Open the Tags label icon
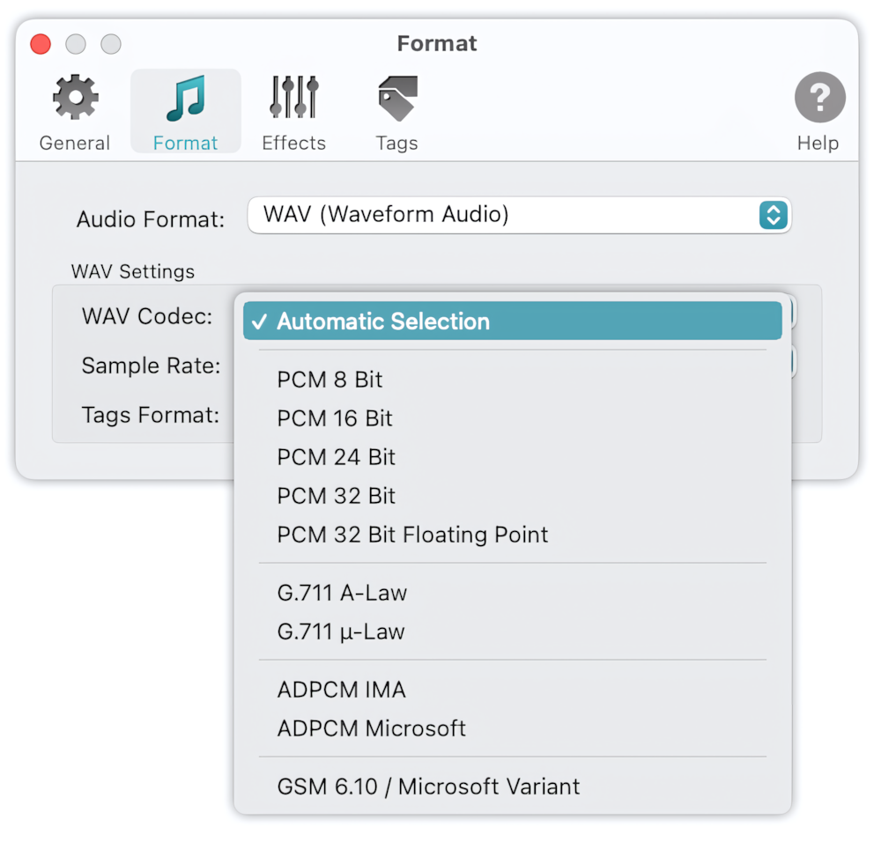Viewport: 874px width, 842px height. pyautogui.click(x=396, y=98)
